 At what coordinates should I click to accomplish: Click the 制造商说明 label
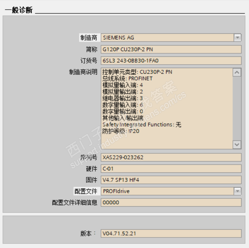coord(83,72)
